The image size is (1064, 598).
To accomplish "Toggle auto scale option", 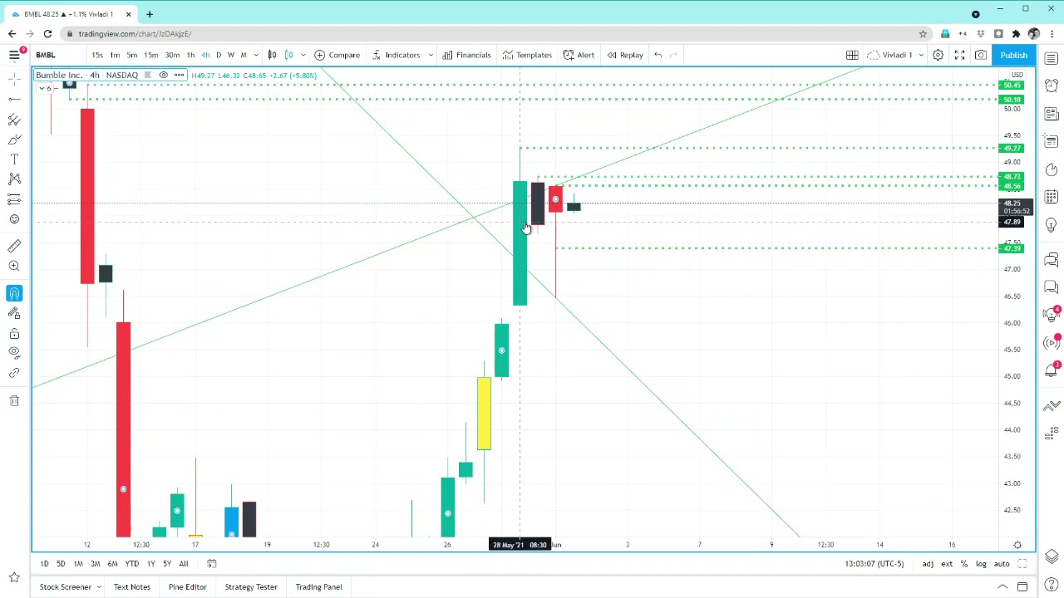I will click(x=1002, y=564).
